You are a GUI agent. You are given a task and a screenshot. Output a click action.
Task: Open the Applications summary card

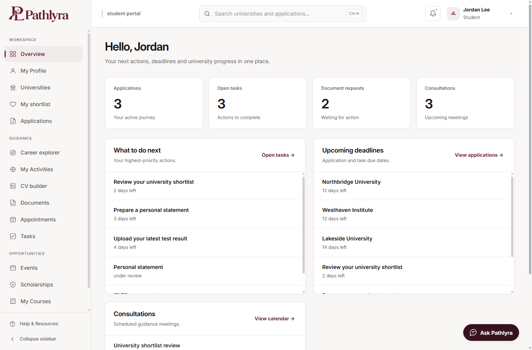(x=154, y=103)
